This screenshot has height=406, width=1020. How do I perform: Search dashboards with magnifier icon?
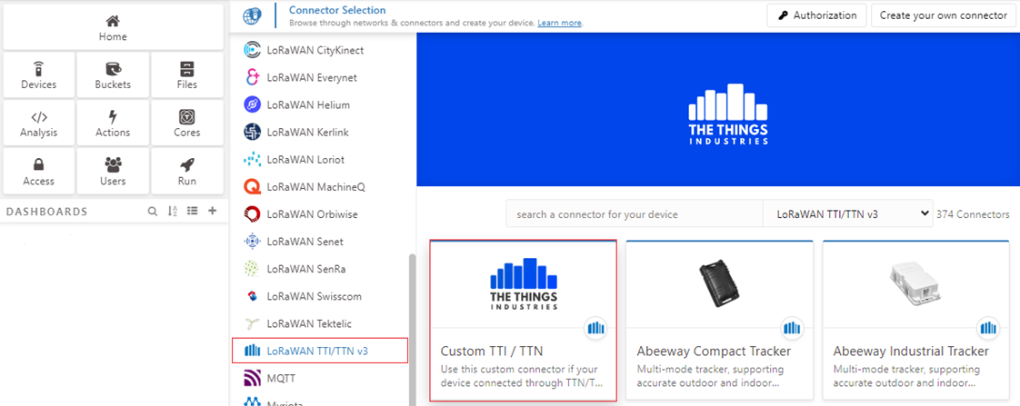152,211
